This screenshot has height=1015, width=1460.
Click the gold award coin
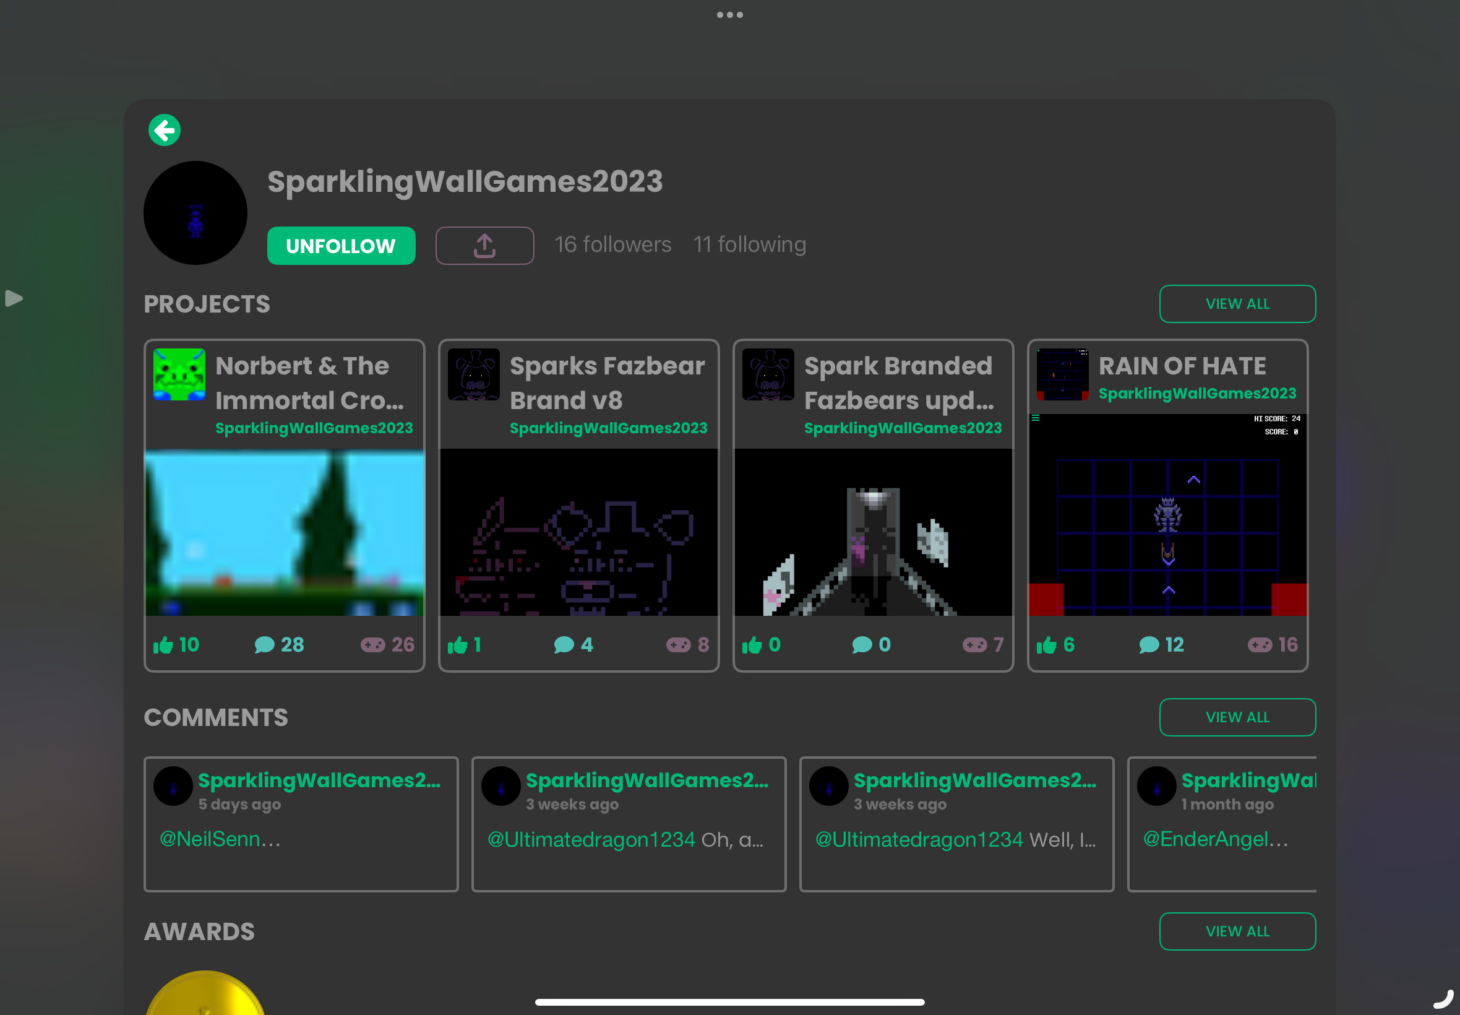[205, 995]
